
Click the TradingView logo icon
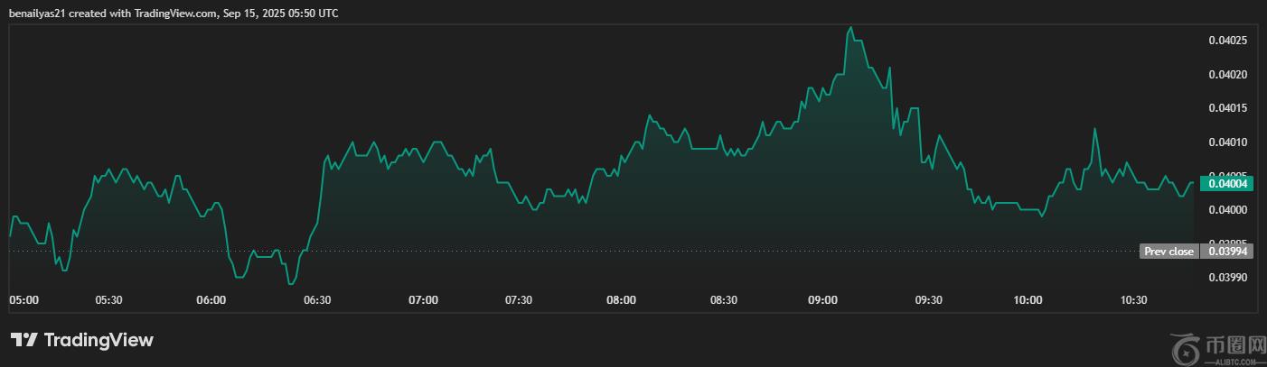[23, 340]
